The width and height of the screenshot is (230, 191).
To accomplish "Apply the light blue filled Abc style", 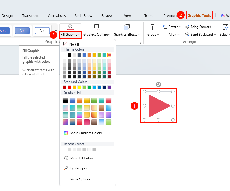I will click(22, 31).
